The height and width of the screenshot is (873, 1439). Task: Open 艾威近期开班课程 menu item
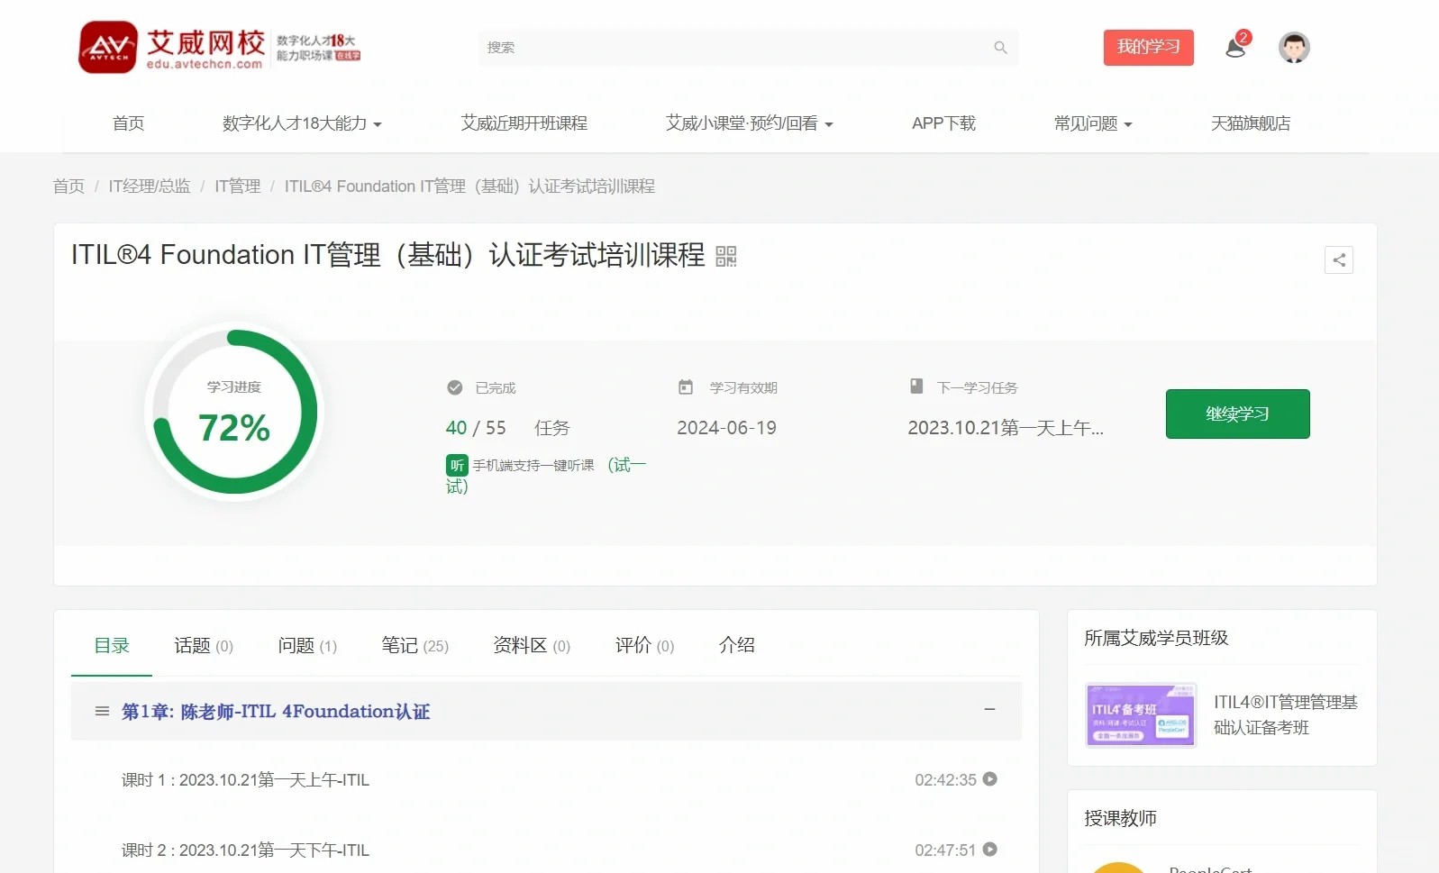[x=524, y=123]
